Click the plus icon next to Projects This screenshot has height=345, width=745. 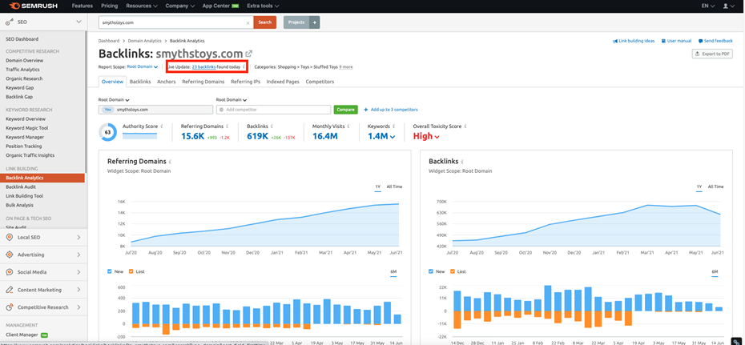(315, 22)
